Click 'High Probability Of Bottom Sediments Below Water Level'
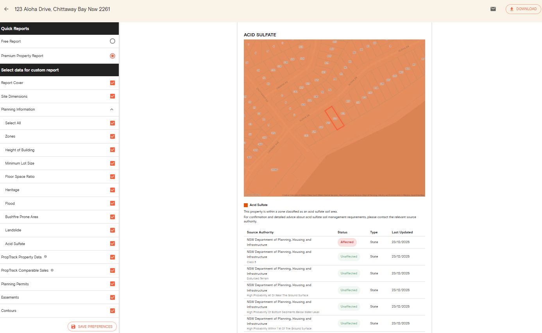Viewport: 542px width, 333px height. click(283, 312)
